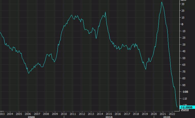
Task: Click the 2005 x-axis label
Action: pos(19,114)
